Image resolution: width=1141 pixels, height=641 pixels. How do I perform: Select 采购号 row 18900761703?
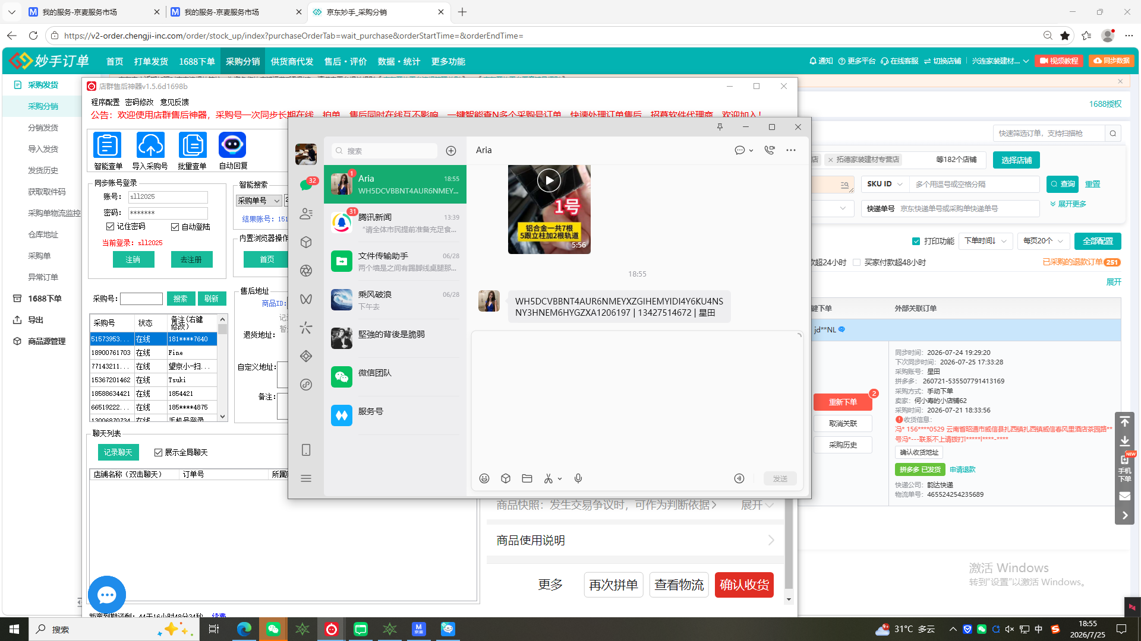[x=153, y=353]
